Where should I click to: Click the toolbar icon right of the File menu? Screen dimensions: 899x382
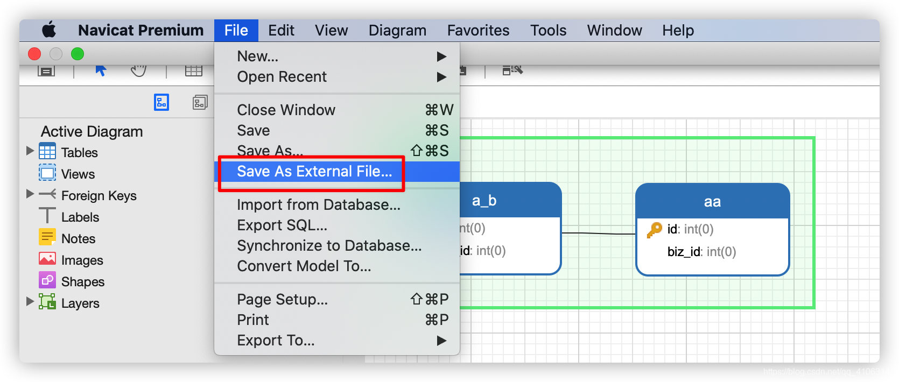pos(512,70)
